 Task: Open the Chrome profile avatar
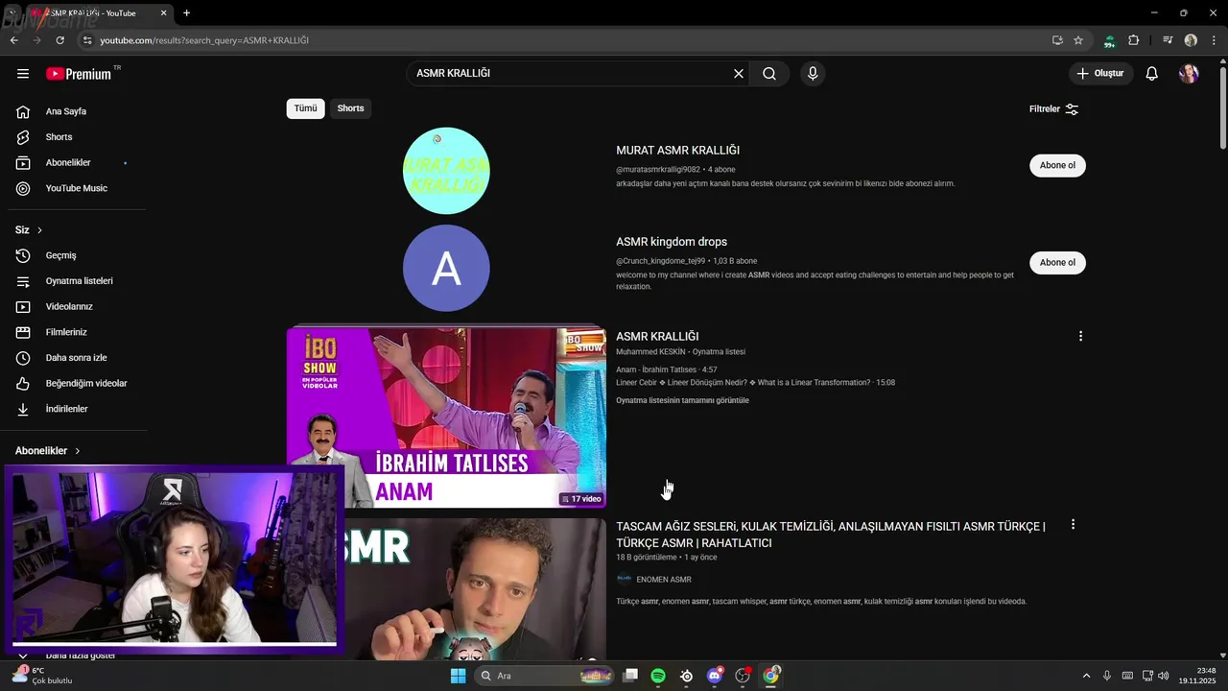1191,40
